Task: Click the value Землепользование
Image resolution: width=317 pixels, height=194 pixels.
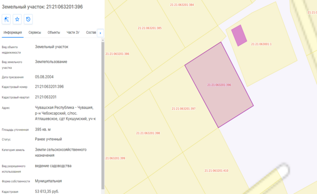Action: click(51, 62)
